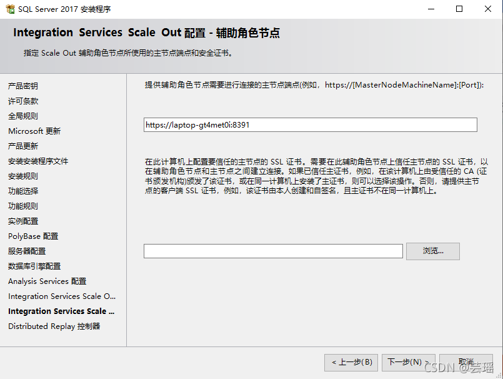Select the 许可条款 step in sidebar
The image size is (503, 379).
point(23,101)
